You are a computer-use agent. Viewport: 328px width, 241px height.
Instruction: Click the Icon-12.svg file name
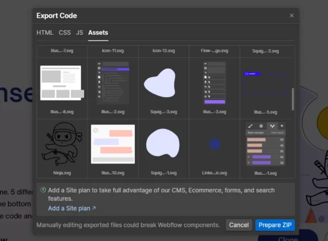[x=164, y=51]
